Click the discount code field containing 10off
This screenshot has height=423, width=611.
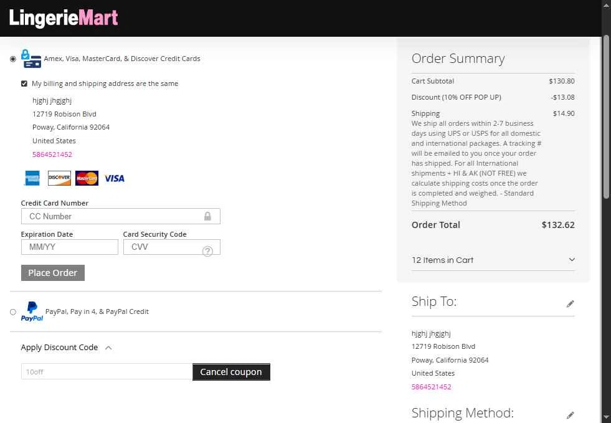[x=107, y=371]
